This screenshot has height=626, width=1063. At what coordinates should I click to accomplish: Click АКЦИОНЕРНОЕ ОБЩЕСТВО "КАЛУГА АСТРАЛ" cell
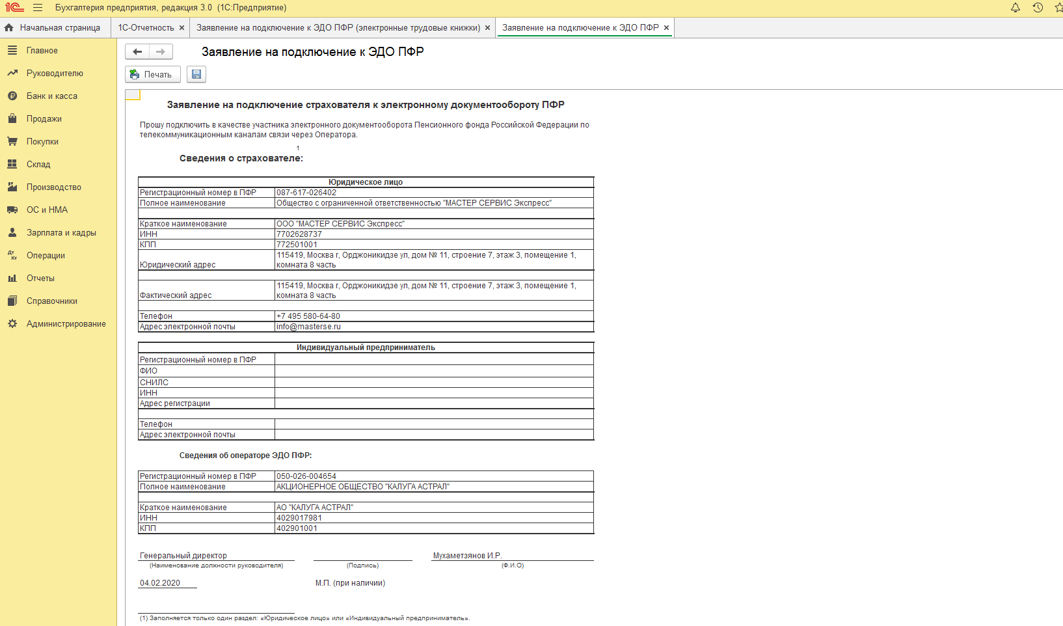[434, 487]
